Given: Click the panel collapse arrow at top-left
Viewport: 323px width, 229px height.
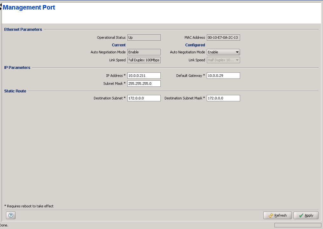Looking at the screenshot, I should point(1,5).
